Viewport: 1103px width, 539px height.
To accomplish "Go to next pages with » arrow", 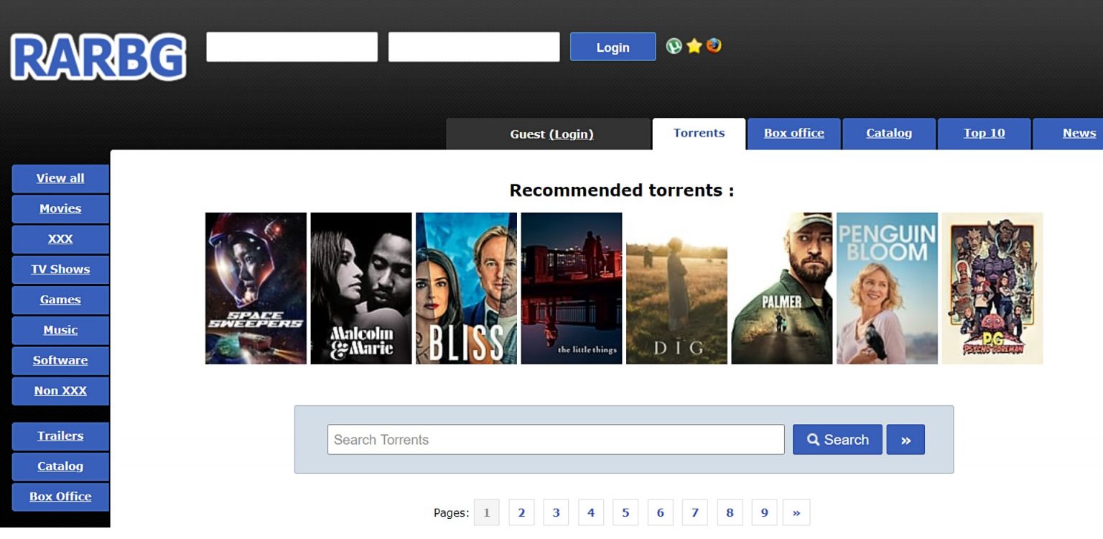I will point(796,512).
